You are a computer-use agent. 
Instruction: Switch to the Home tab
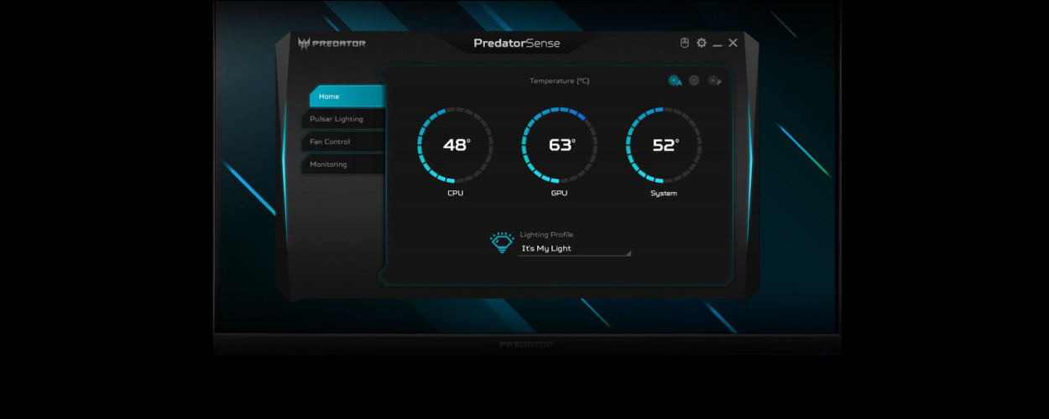point(347,96)
